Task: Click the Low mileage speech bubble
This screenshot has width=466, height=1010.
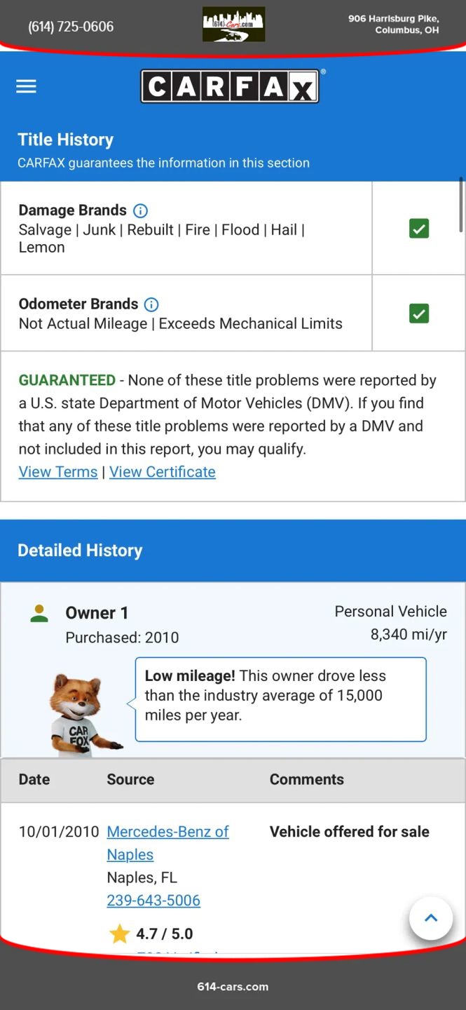Action: (280, 699)
